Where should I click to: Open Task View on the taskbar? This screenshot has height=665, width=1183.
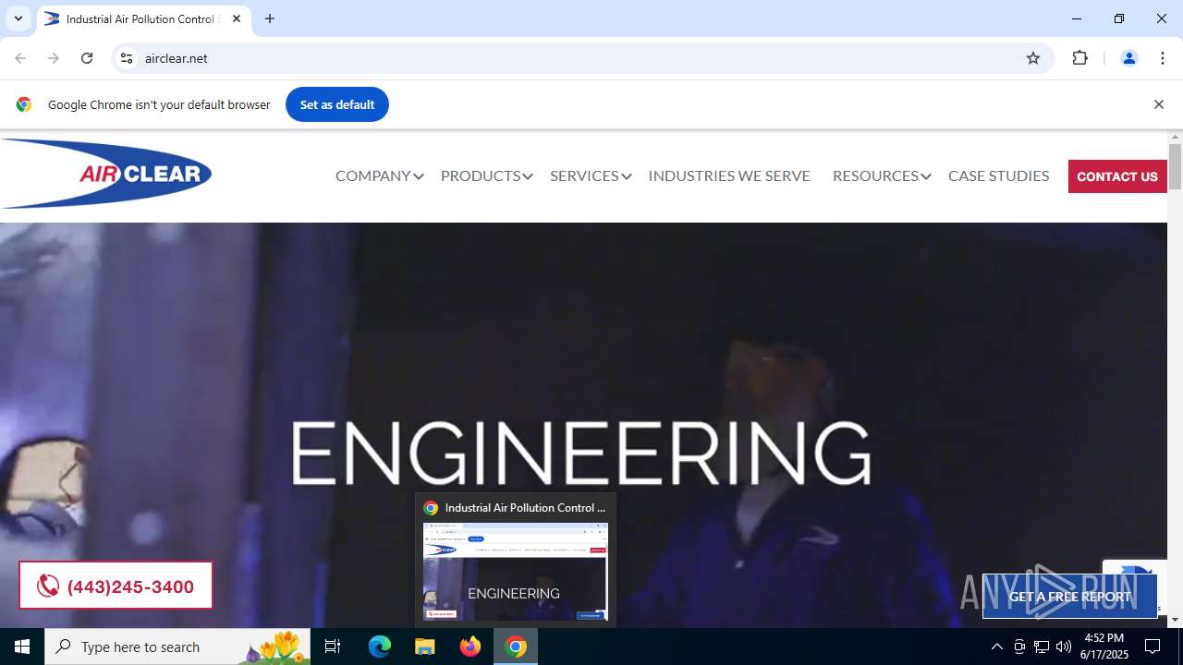pos(333,647)
